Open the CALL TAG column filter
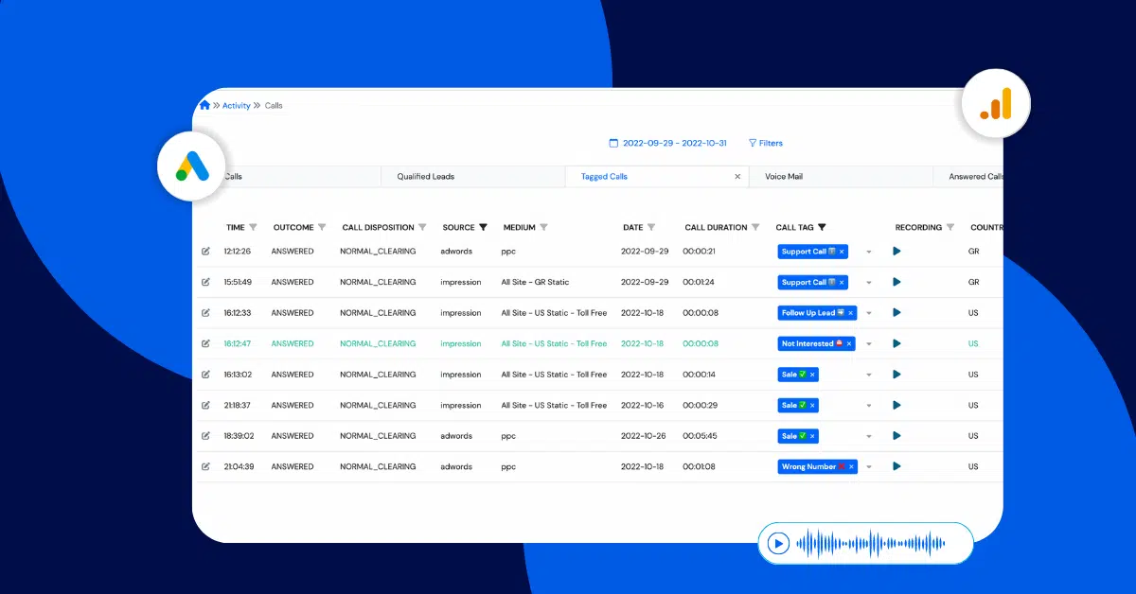The height and width of the screenshot is (594, 1136). 822,228
